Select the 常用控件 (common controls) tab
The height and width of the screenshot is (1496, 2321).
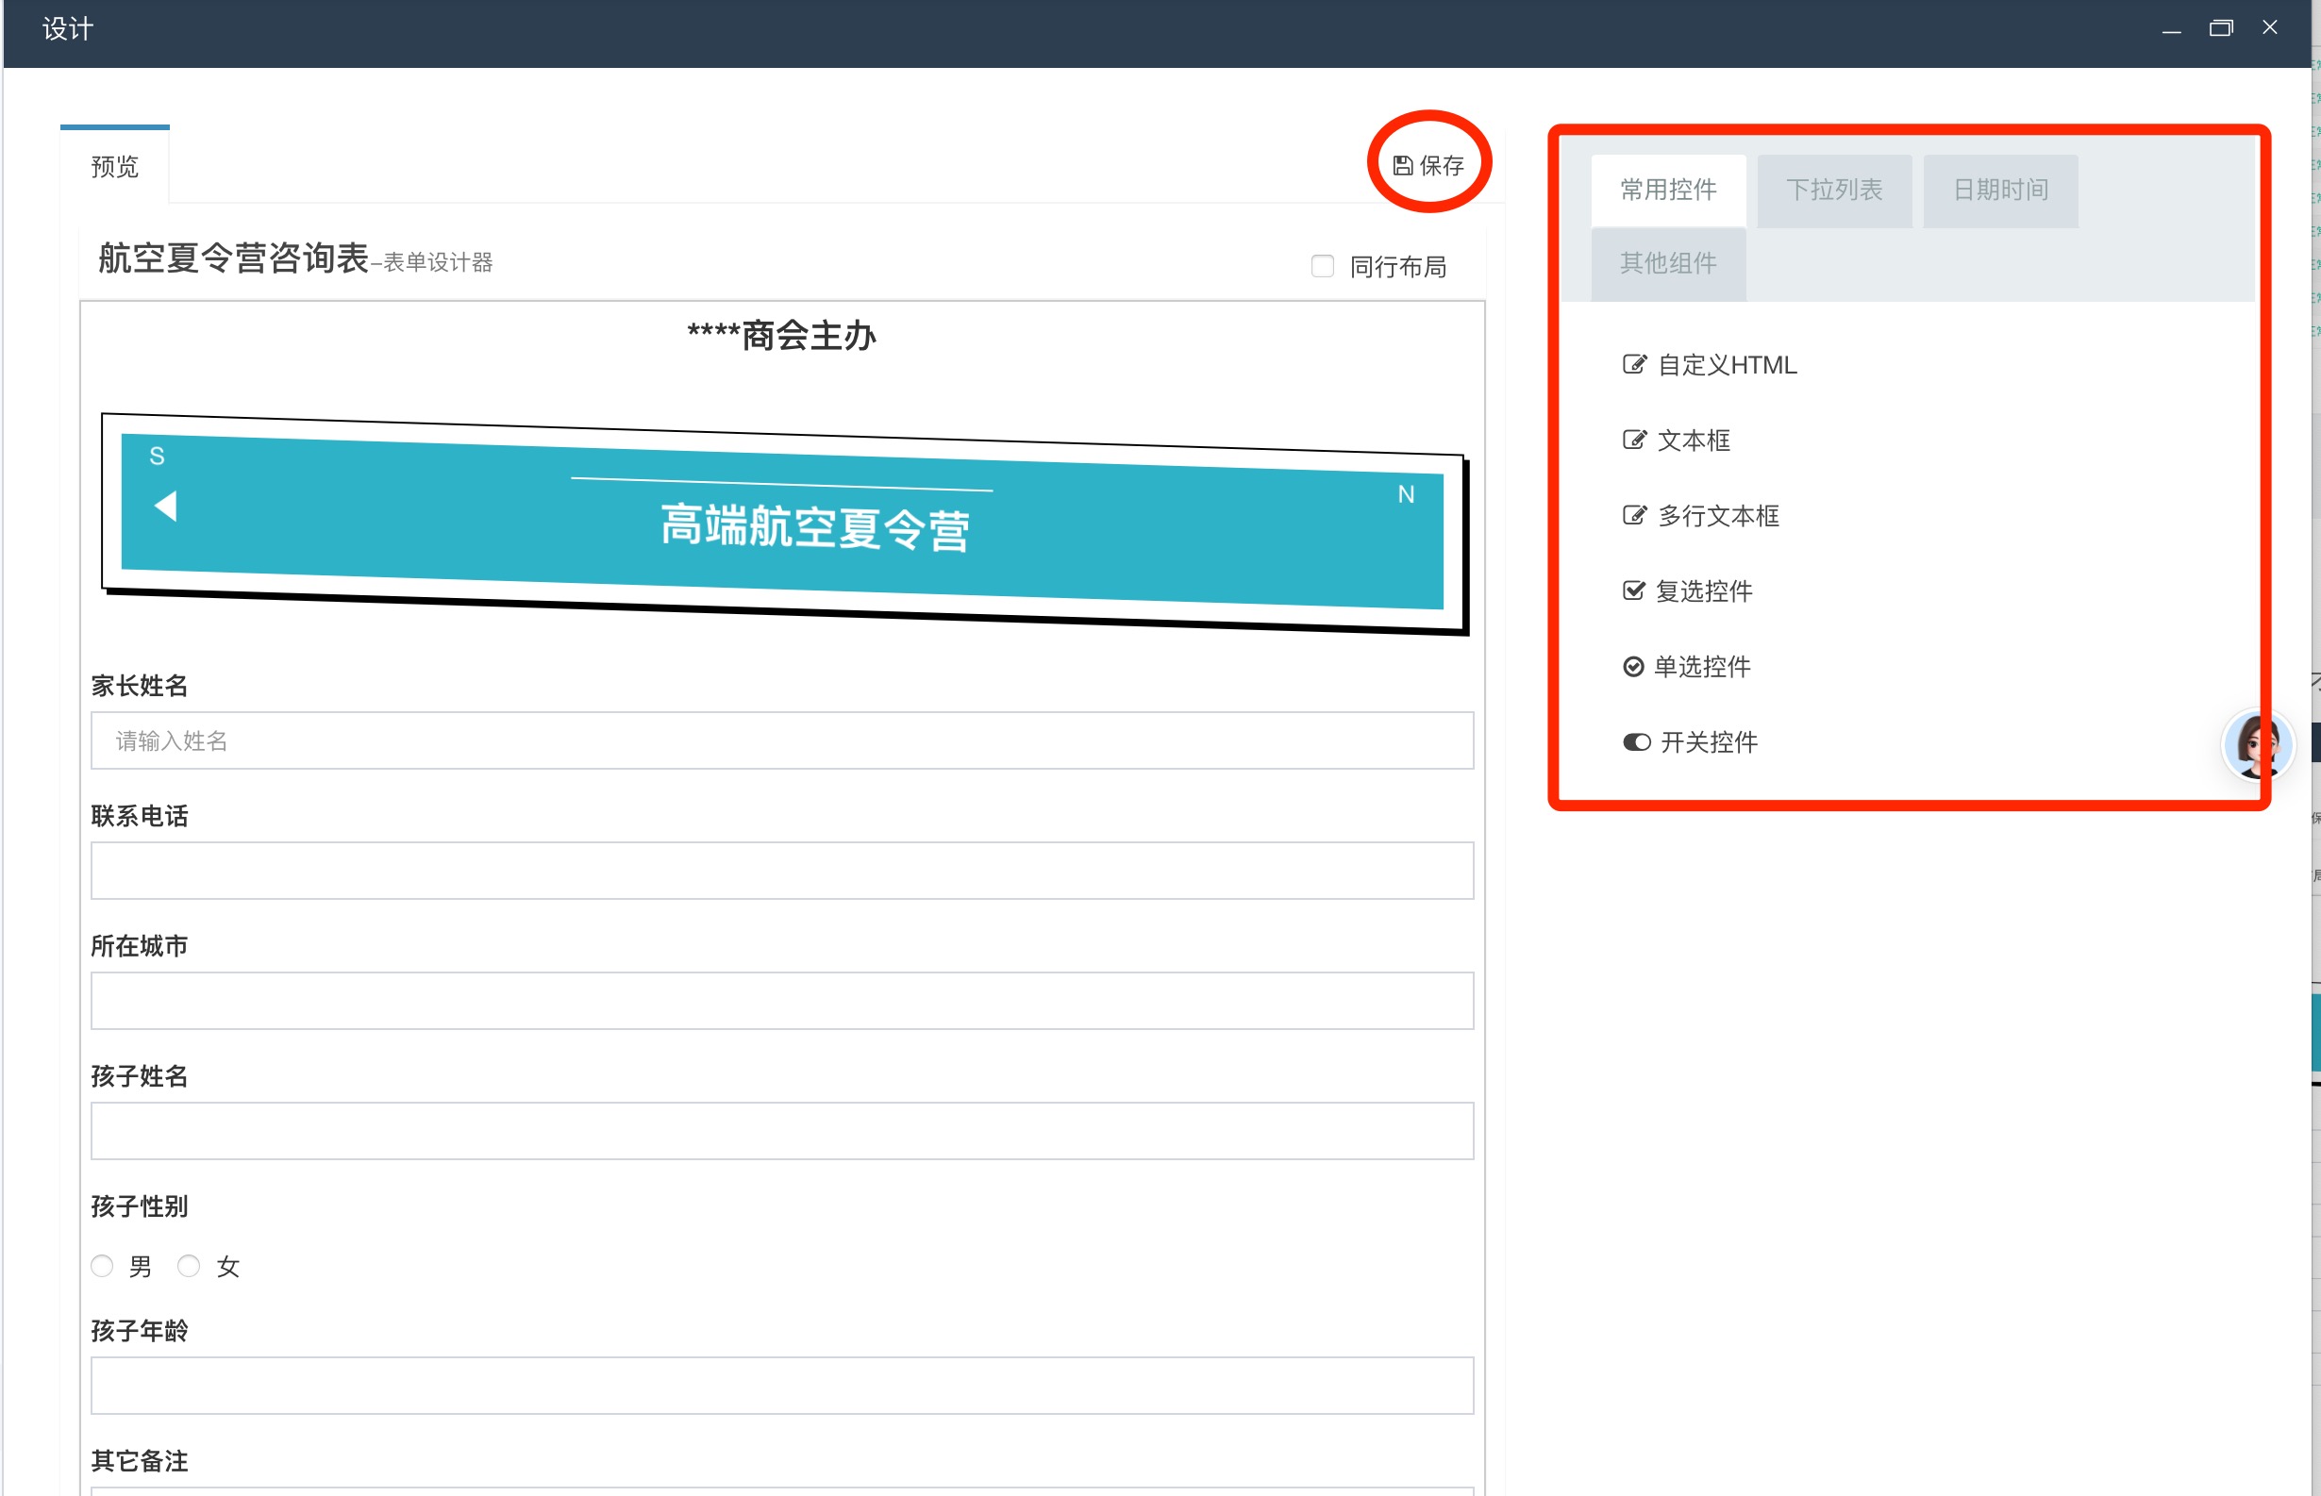point(1668,191)
